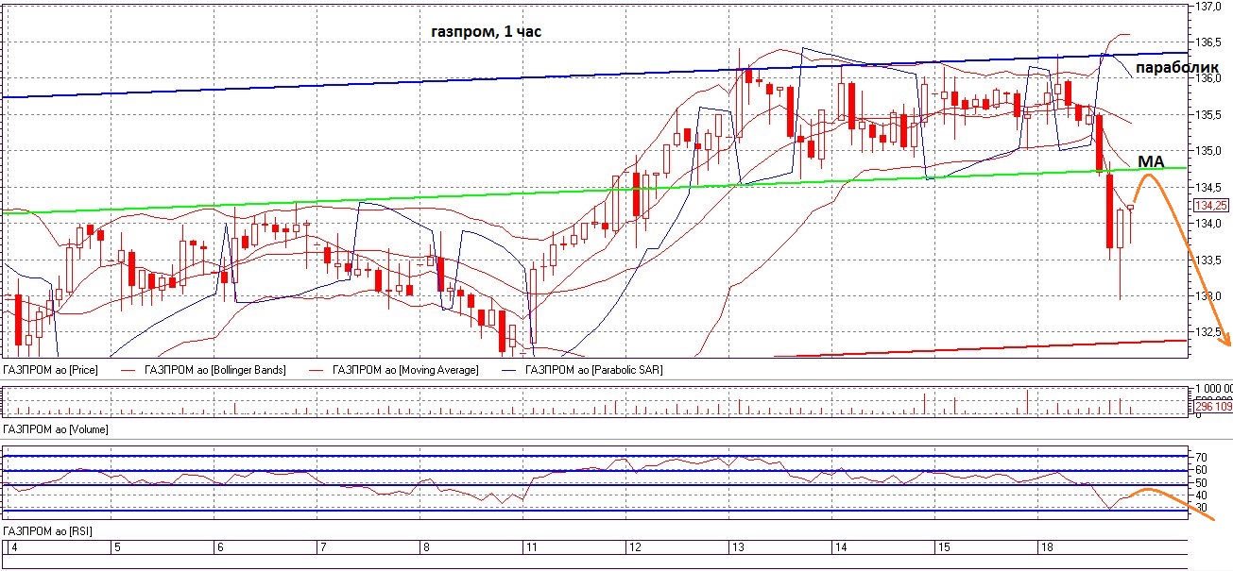Click the RSI 30 level label

1201,508
